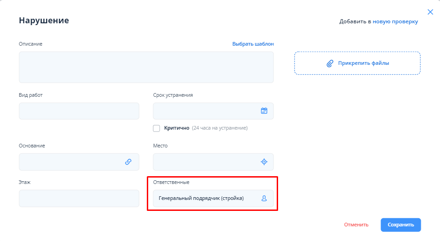
Task: Click the Отменить button
Action: tap(356, 225)
